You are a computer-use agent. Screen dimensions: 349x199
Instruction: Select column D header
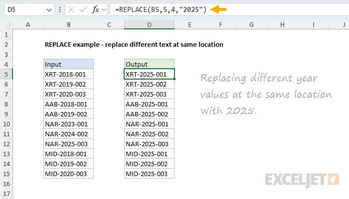[x=149, y=24]
